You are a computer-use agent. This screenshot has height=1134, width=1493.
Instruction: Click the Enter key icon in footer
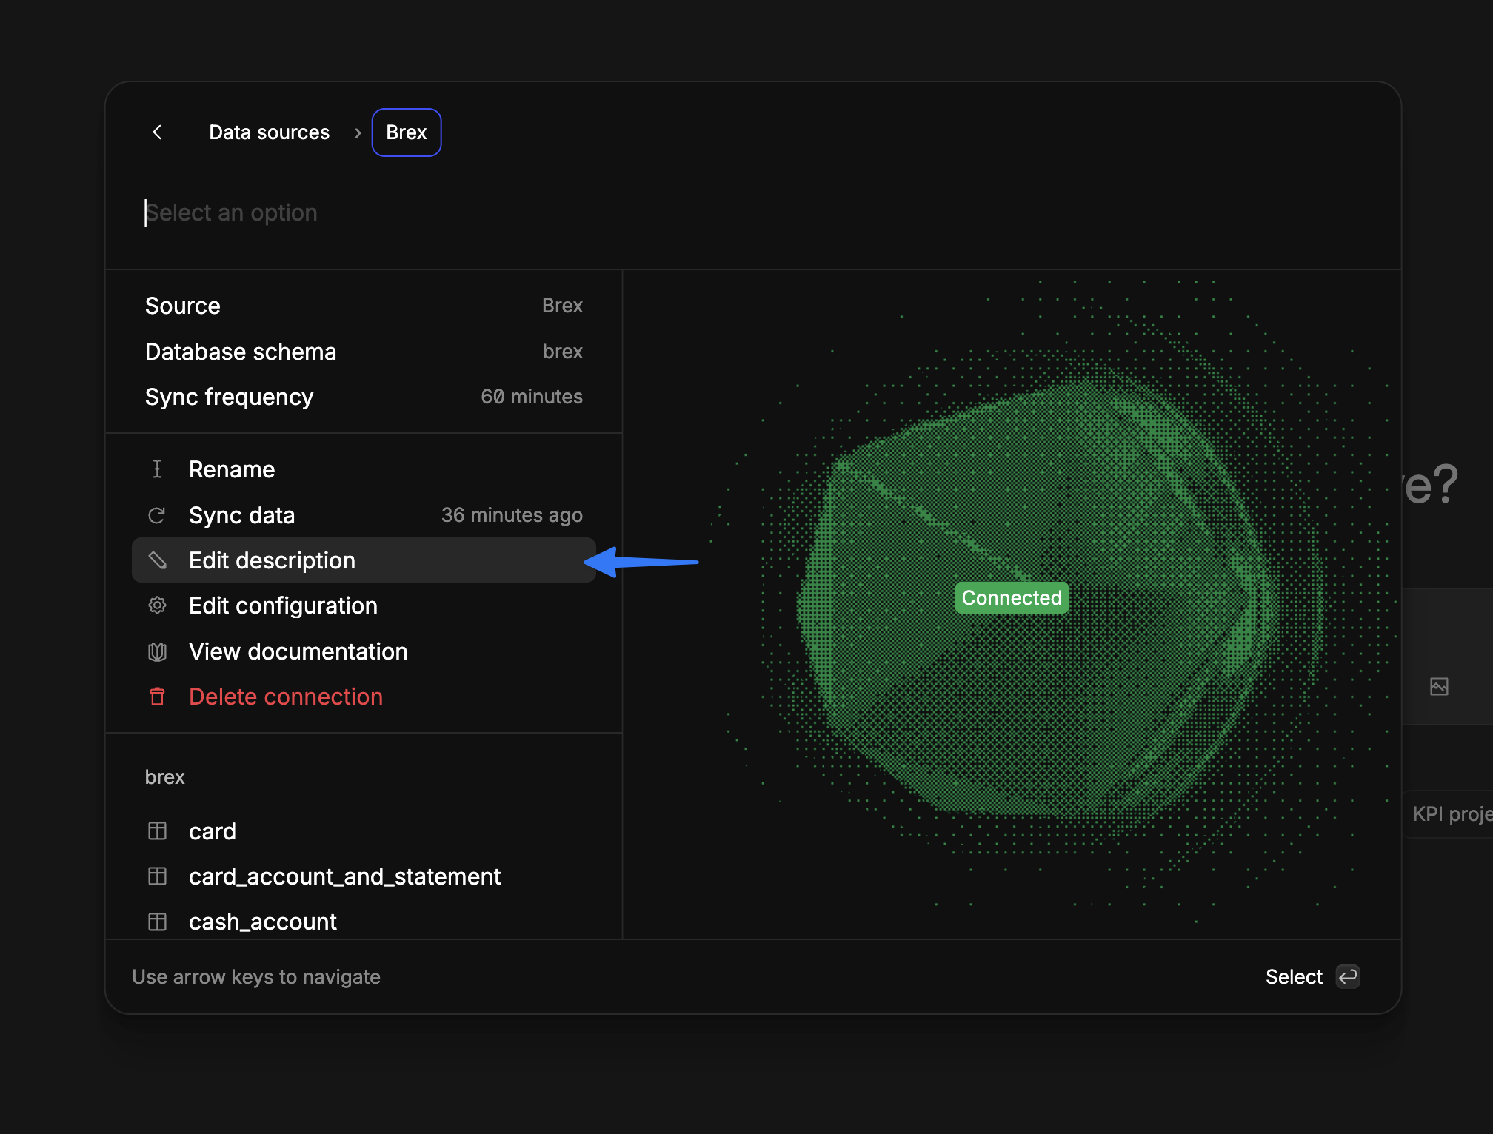[1348, 977]
